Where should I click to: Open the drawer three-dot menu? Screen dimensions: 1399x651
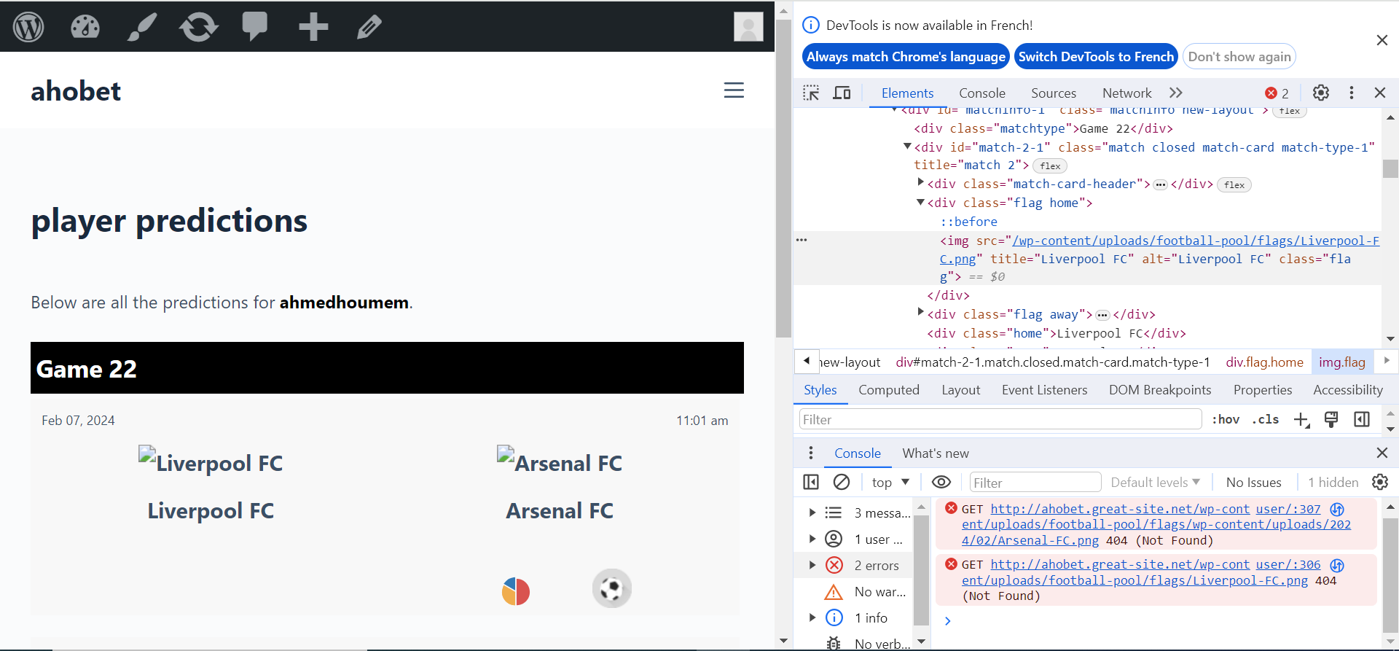[x=810, y=453]
